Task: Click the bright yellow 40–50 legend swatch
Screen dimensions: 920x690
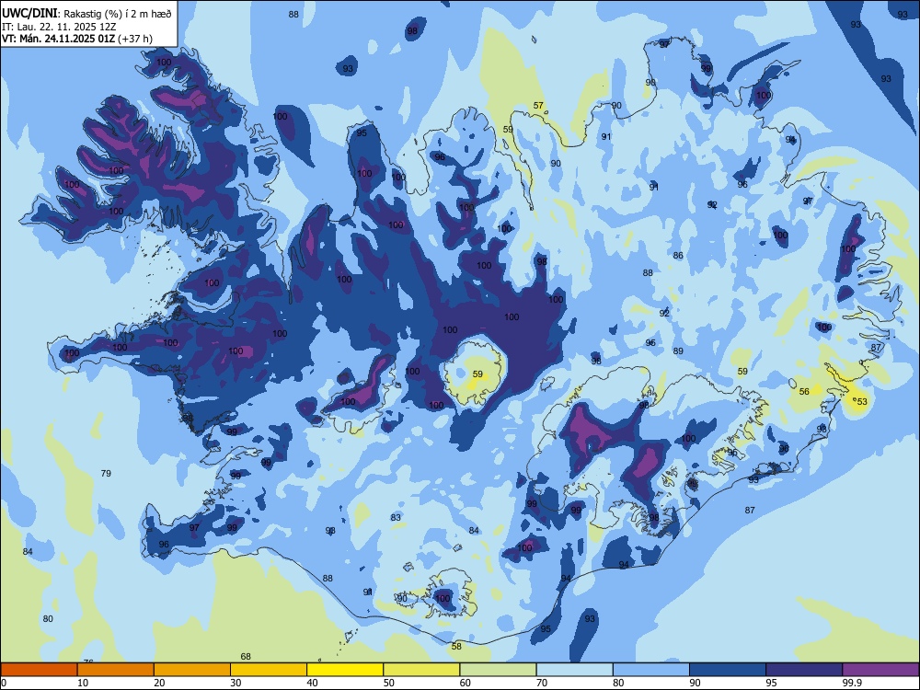Action: [345, 670]
